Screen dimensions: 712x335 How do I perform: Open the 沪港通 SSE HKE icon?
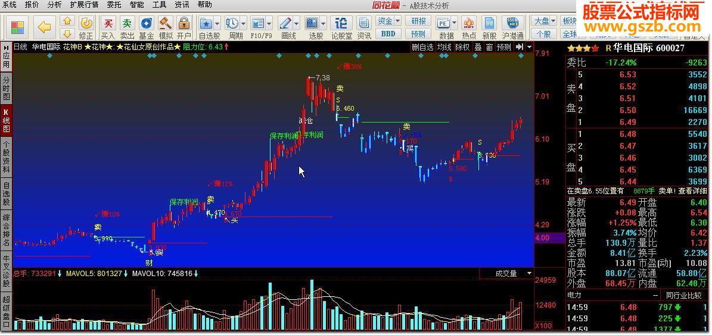click(x=512, y=23)
